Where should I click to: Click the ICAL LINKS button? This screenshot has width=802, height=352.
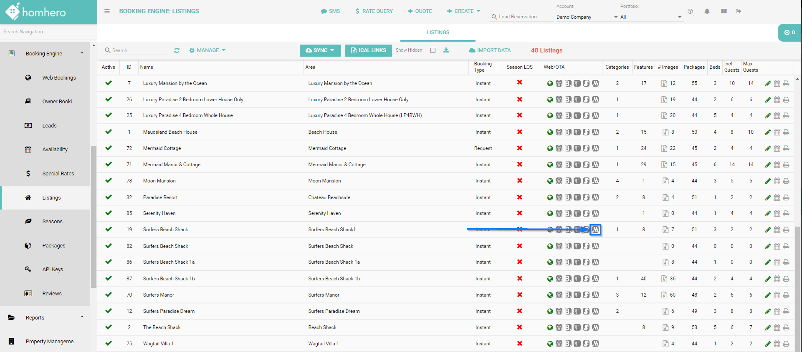click(x=368, y=50)
